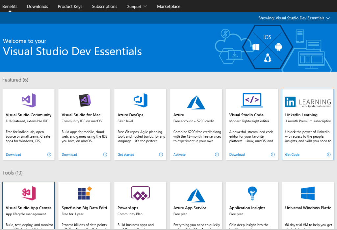Open info icon on Visual Studio Community card
337x230 pixels.
(x=49, y=154)
